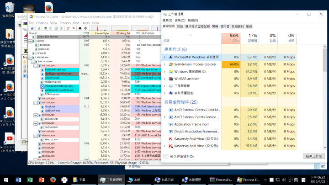Viewport: 329px width, 185px height.
Task: Click the Refresh Now toolbar icon in Process Explorer
Action: tap(39, 28)
